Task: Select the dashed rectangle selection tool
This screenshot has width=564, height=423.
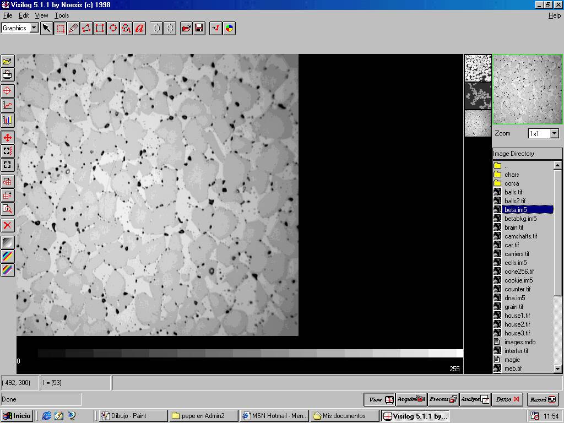Action: 60,28
